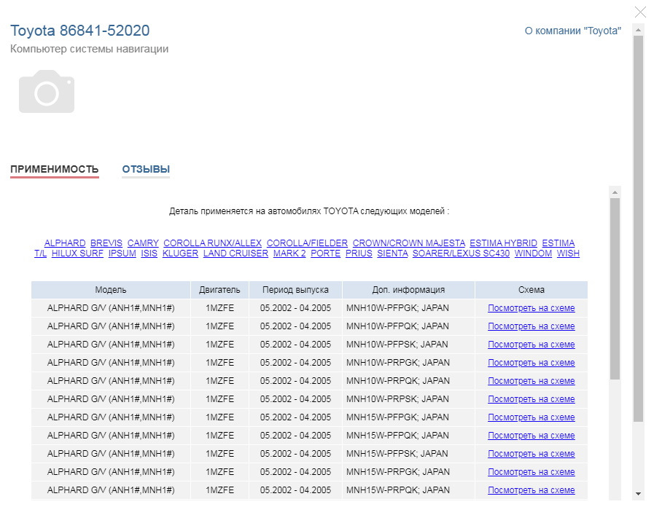Click the camera placeholder image

[47, 91]
